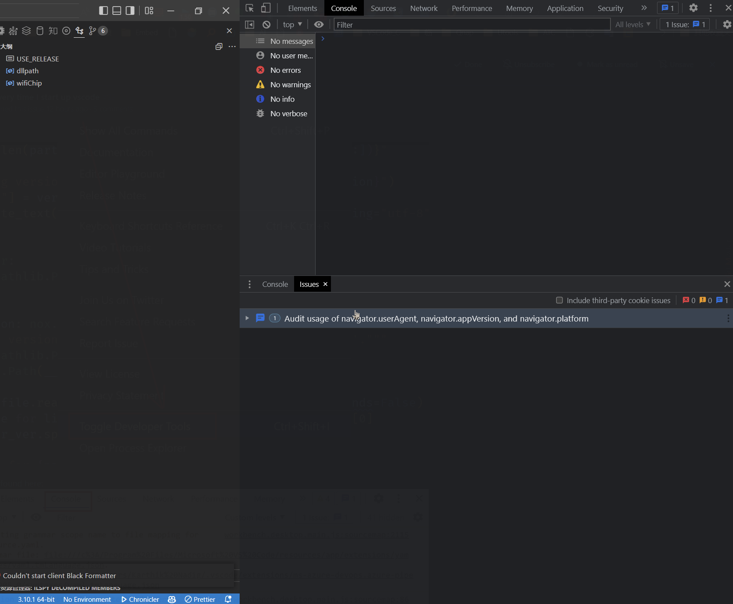
Task: Click the Copilot icon in status bar
Action: tap(172, 599)
